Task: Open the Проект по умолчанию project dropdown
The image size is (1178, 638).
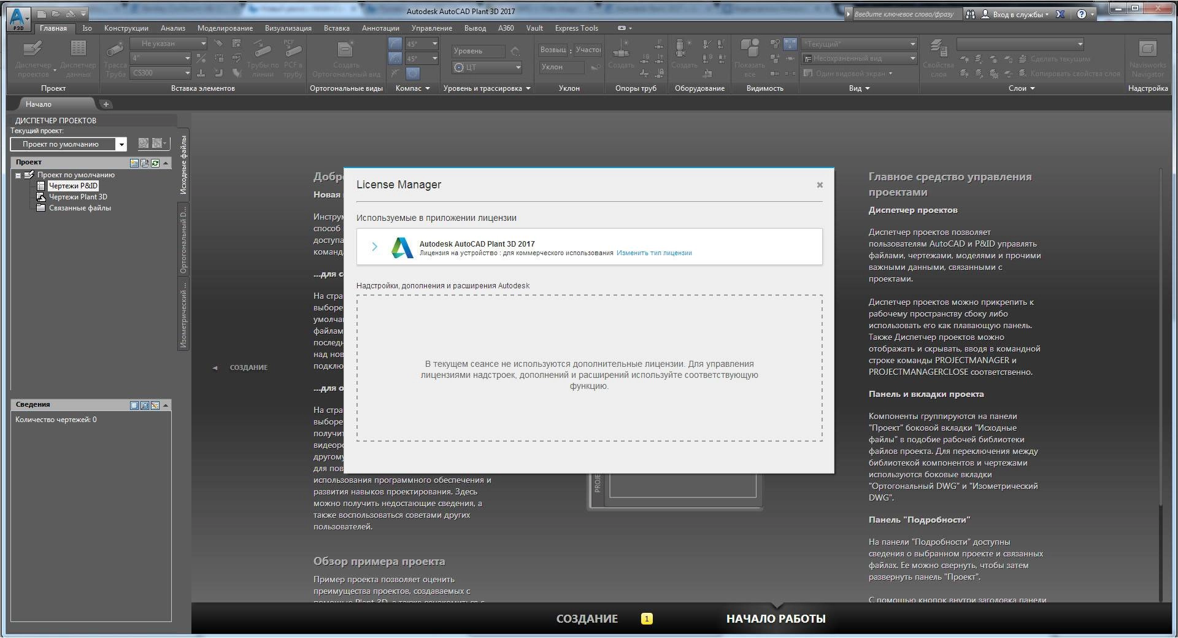Action: pyautogui.click(x=68, y=144)
